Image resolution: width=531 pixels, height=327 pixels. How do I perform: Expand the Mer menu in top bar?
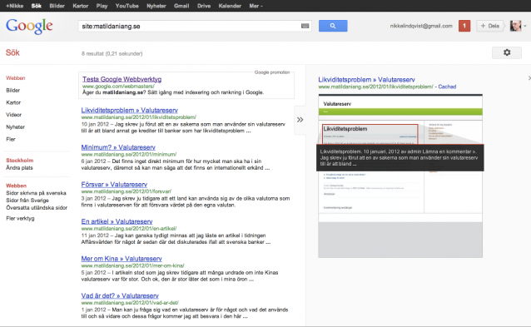pyautogui.click(x=256, y=6)
